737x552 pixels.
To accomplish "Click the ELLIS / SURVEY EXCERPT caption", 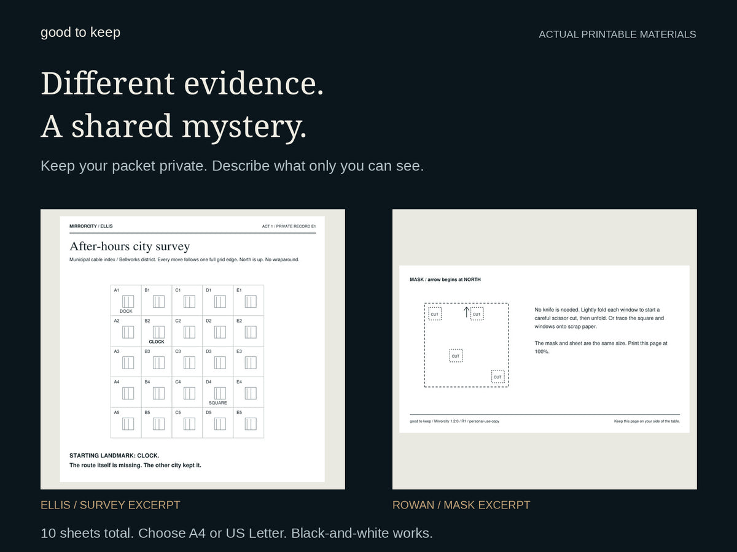I will point(111,505).
